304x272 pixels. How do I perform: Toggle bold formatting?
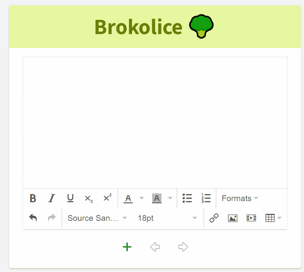[33, 198]
